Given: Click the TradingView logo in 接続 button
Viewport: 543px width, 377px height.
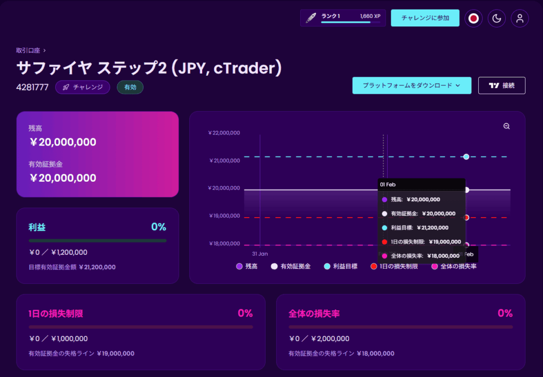Looking at the screenshot, I should 494,85.
